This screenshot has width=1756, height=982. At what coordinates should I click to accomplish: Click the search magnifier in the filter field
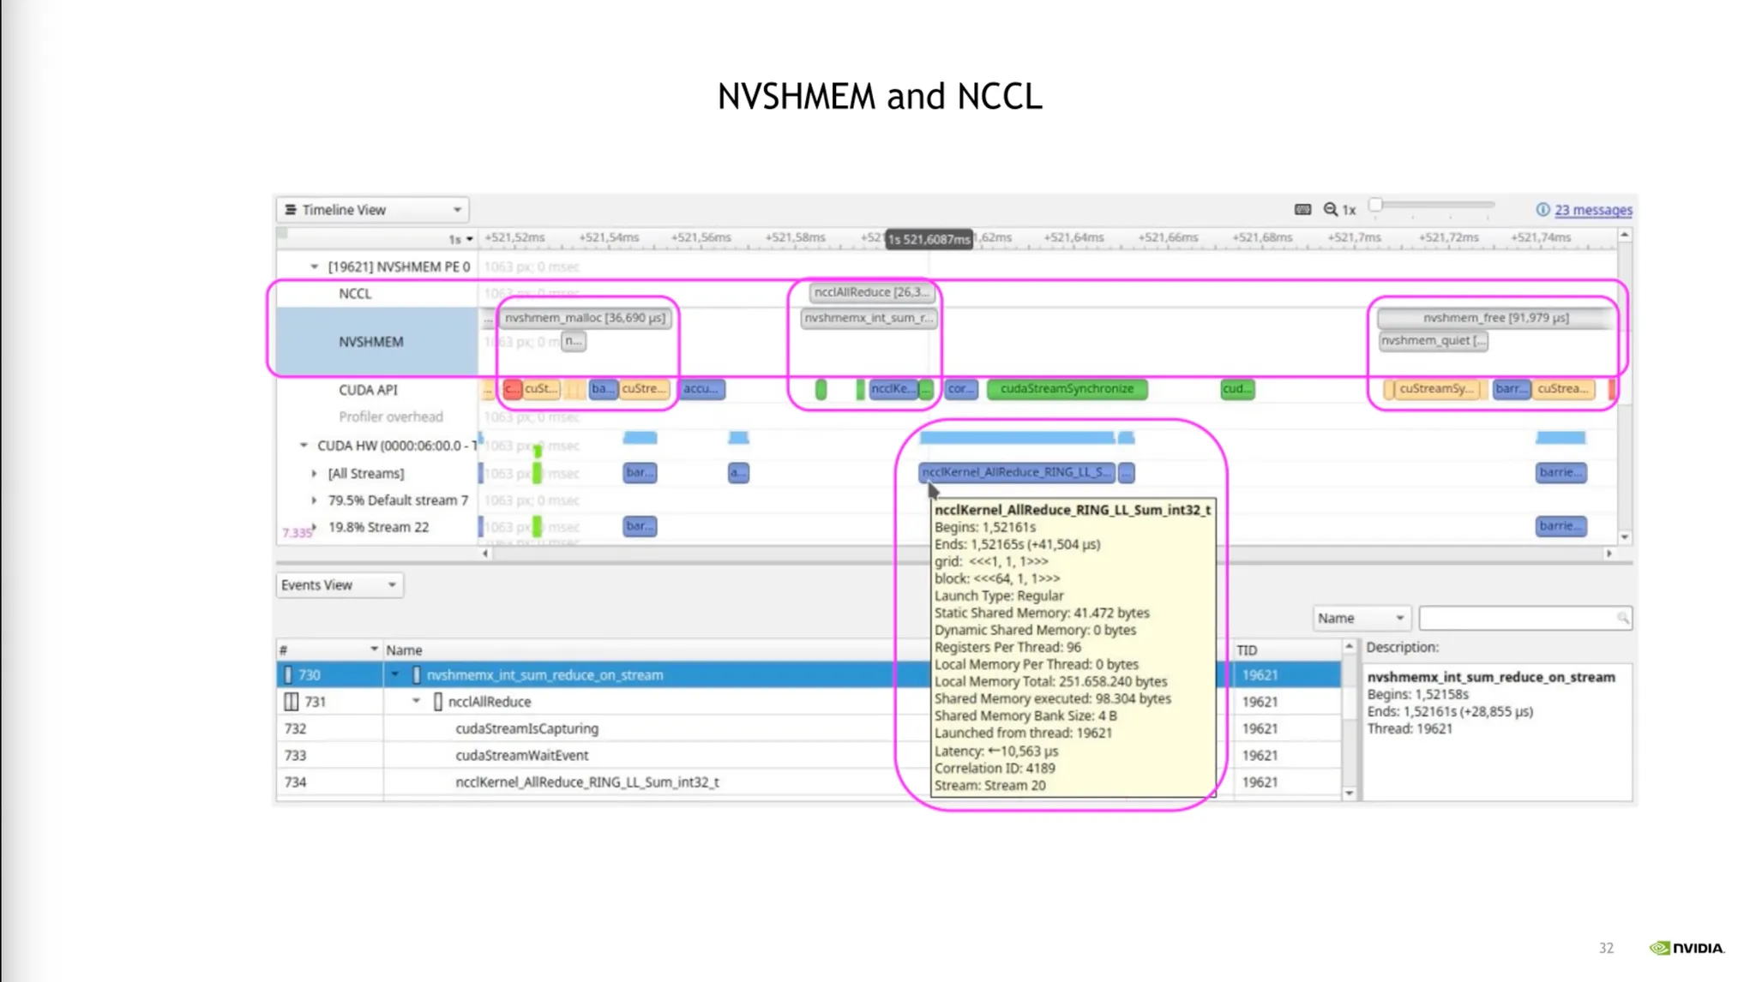[1622, 618]
